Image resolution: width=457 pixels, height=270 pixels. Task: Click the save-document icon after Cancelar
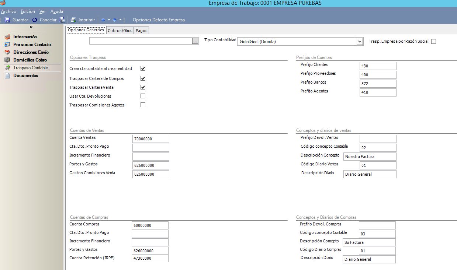(x=63, y=20)
